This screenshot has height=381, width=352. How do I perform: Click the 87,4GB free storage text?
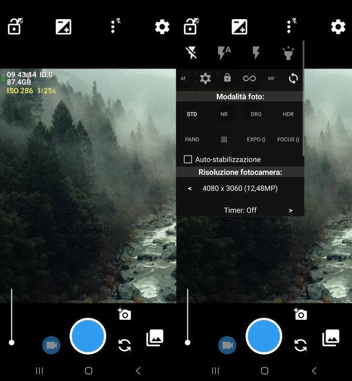click(x=18, y=82)
